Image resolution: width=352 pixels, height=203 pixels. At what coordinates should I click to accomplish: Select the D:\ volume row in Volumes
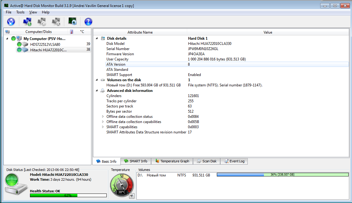(174, 175)
